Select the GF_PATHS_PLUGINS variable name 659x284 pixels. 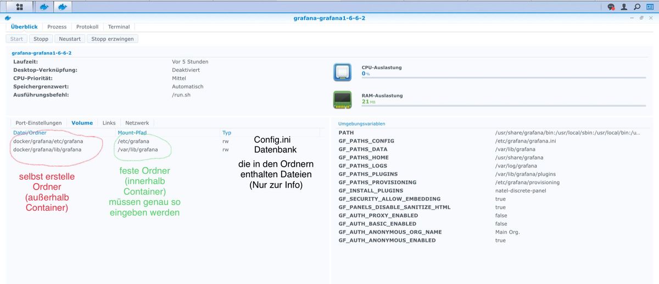tap(367, 174)
